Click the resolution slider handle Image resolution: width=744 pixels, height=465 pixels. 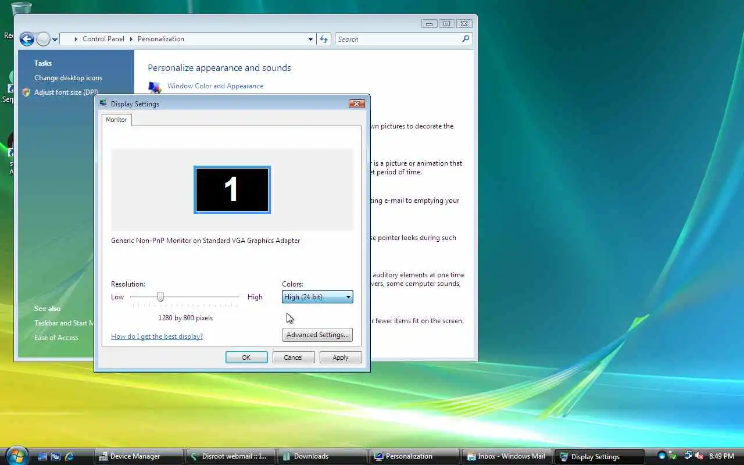coord(160,297)
